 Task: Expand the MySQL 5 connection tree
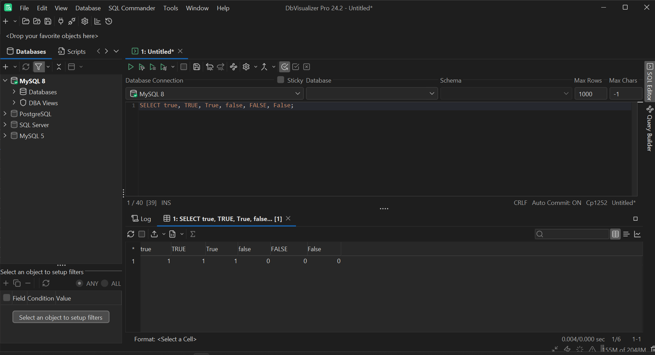[x=5, y=136]
